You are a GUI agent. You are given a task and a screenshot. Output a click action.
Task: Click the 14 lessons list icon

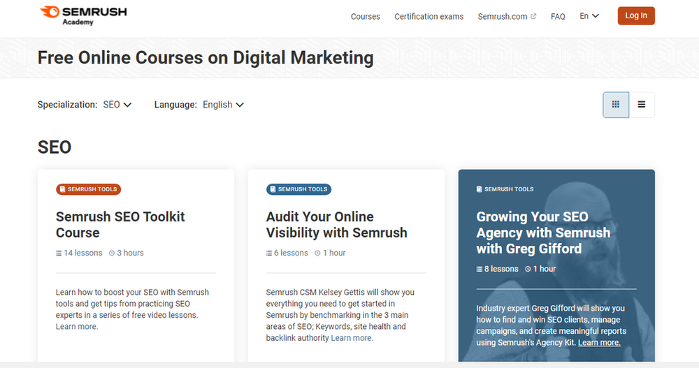[59, 253]
